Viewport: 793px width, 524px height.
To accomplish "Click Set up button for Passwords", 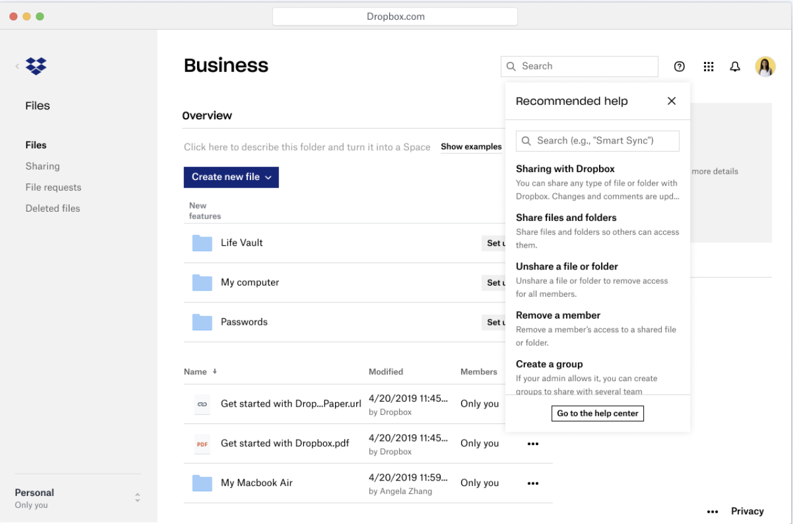I will click(x=494, y=322).
